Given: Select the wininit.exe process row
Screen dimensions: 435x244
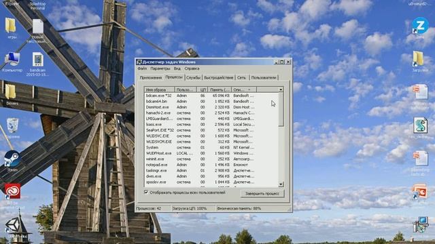Looking at the screenshot, I should click(211, 159).
